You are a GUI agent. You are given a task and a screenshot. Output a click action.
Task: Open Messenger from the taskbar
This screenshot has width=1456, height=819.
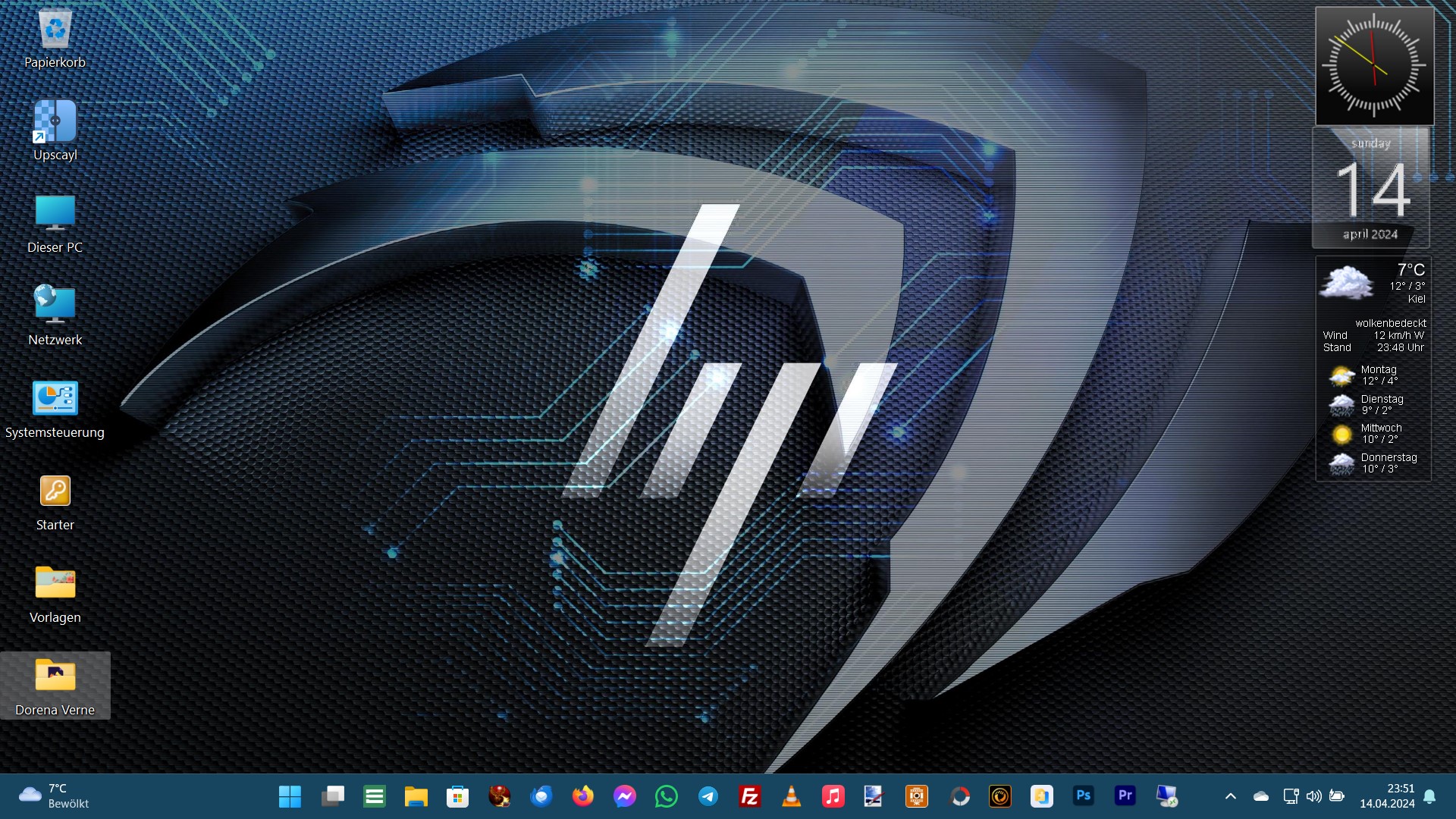[624, 796]
